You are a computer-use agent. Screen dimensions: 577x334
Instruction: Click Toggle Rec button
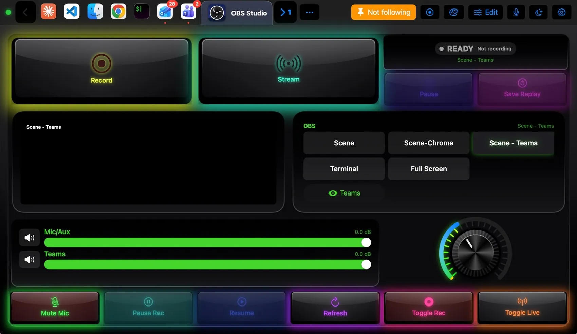(x=429, y=308)
